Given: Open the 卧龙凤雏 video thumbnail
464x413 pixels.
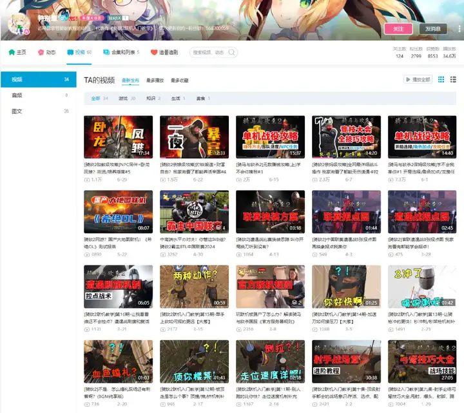Looking at the screenshot, I should [x=119, y=137].
